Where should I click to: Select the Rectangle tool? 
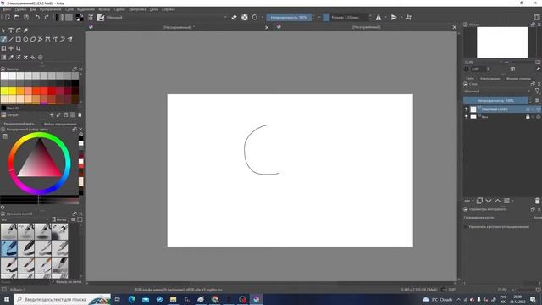pos(19,40)
